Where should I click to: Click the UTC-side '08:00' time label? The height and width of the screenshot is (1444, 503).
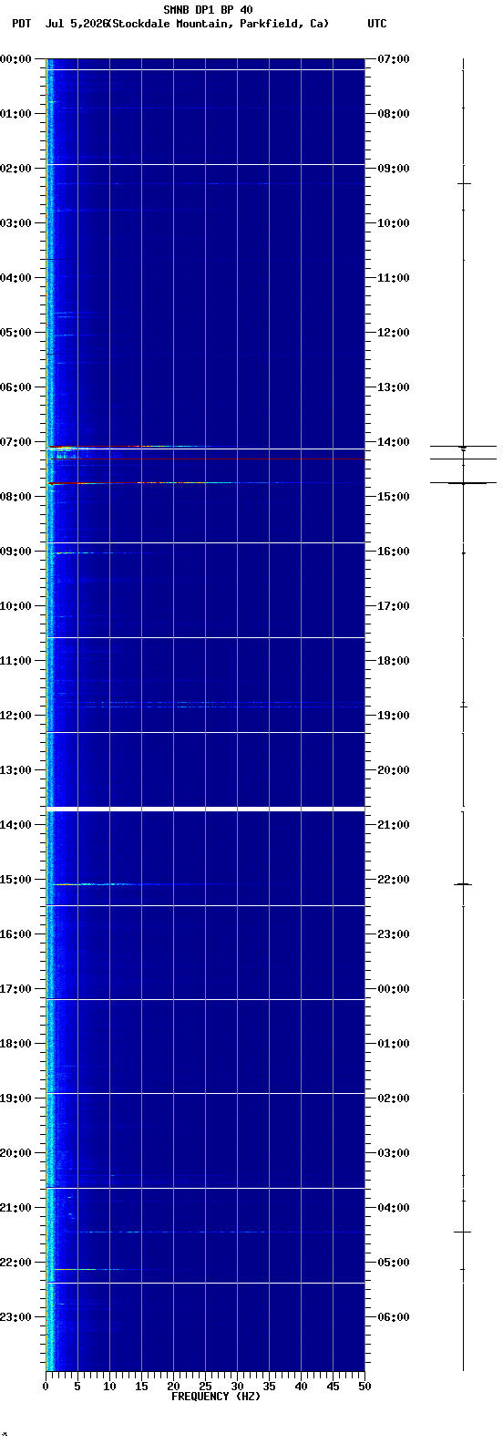(394, 114)
